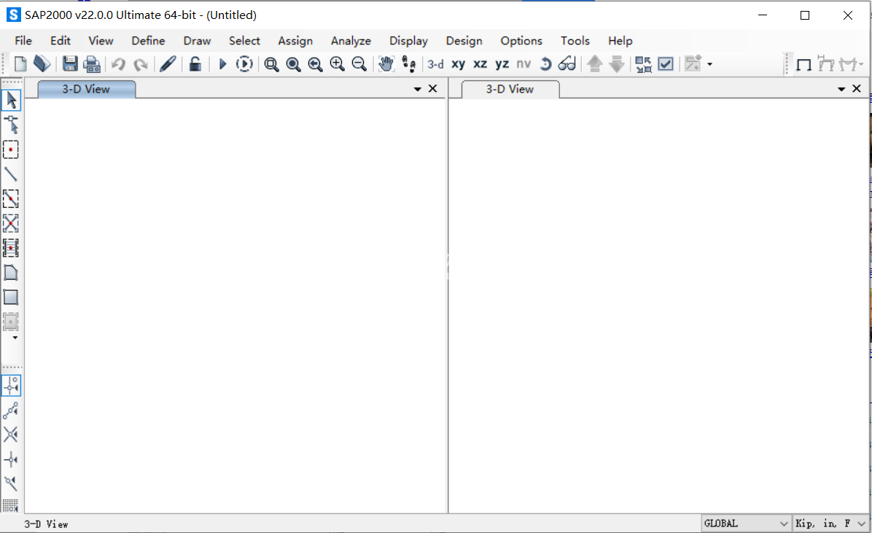Activate the left 3-D View tab

pos(86,89)
